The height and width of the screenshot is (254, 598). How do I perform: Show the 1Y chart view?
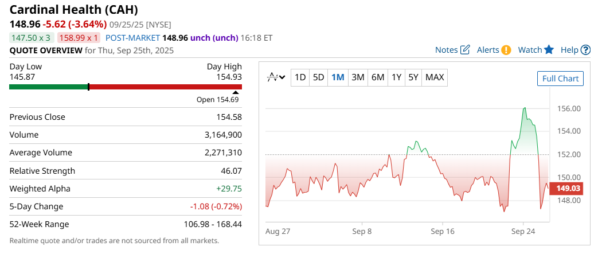click(x=396, y=77)
